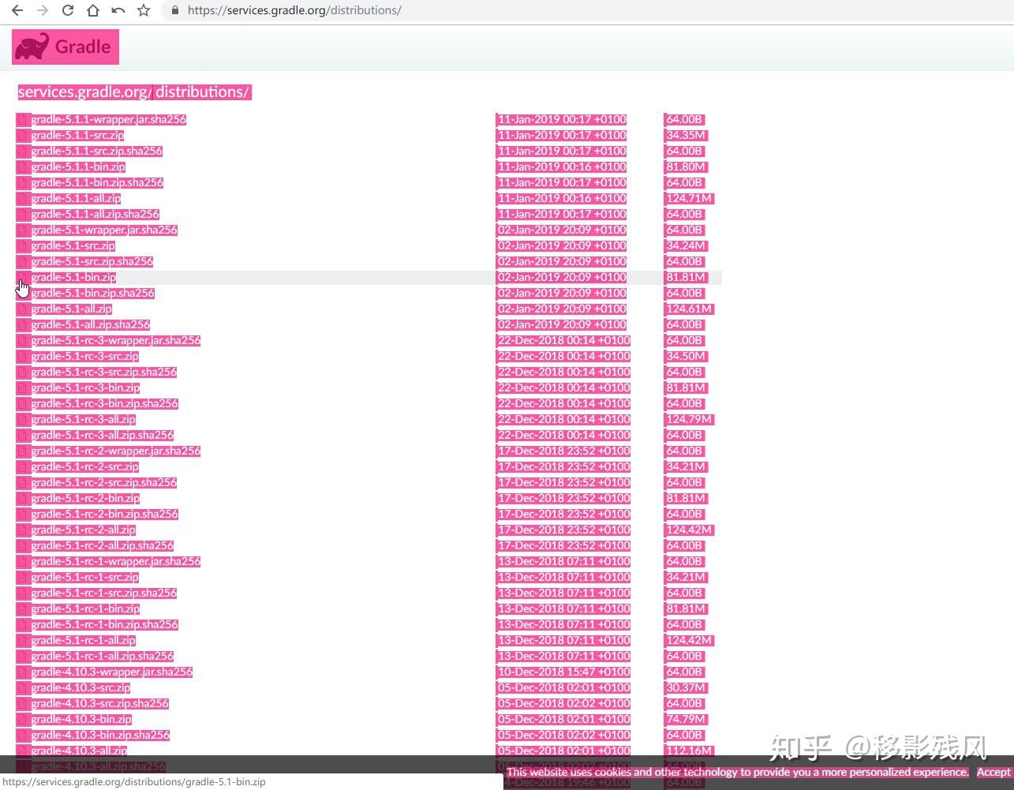Open gradle-4.10.3-wrapper.jar.sha256 link
Screen dimensions: 1014x790
tap(112, 672)
